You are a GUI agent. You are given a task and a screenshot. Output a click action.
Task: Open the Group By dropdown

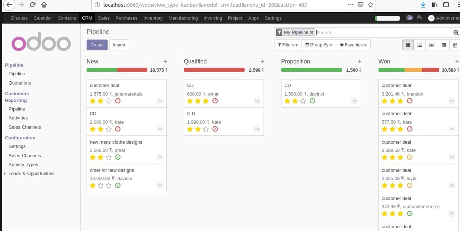[x=319, y=45]
